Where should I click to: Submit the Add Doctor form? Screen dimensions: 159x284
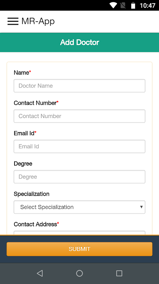79,249
